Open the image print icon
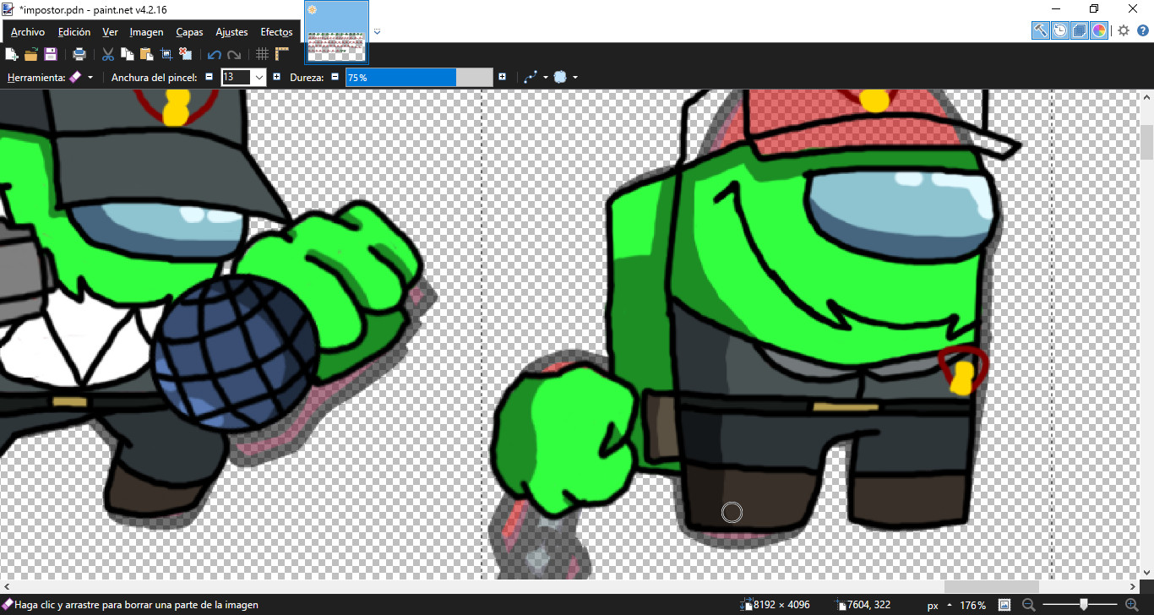The height and width of the screenshot is (615, 1154). click(79, 53)
